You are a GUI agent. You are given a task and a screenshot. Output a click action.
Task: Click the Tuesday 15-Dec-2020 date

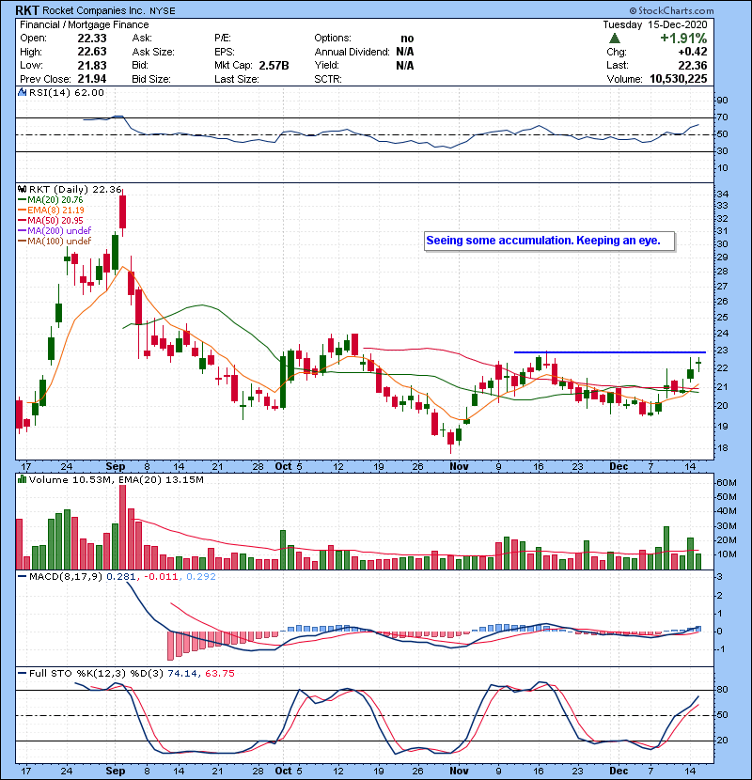point(654,24)
